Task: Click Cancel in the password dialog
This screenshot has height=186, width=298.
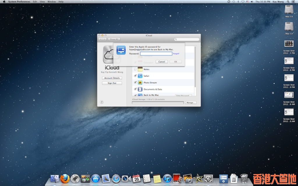Action: pyautogui.click(x=162, y=62)
